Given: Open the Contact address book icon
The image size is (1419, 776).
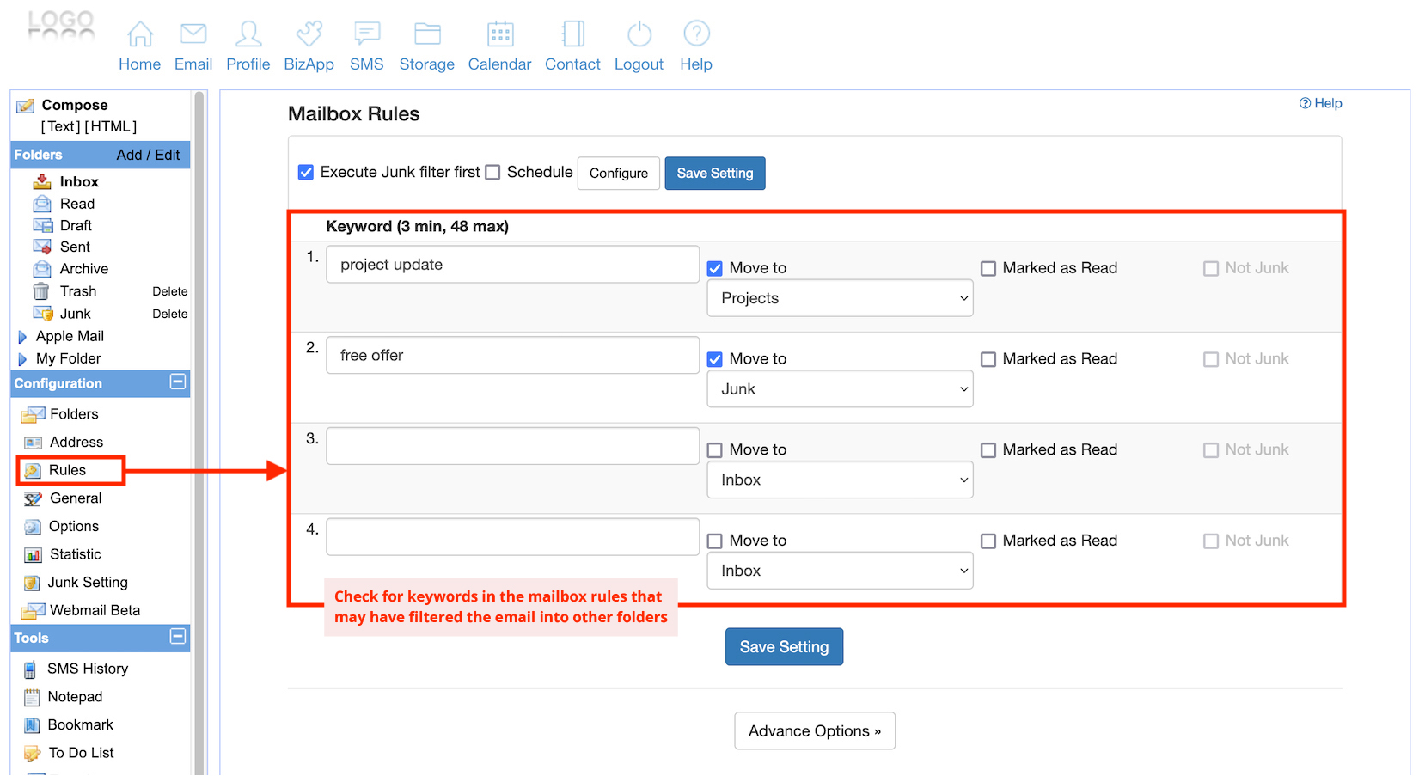Looking at the screenshot, I should (x=572, y=34).
